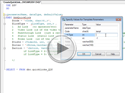The image size is (125, 93).
Task: Click the 'SELECT' keyword in the editor
Action: coord(10,69)
